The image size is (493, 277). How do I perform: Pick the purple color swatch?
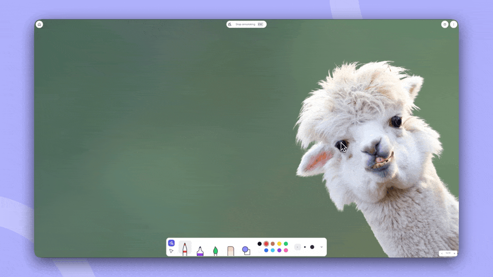pyautogui.click(x=279, y=250)
